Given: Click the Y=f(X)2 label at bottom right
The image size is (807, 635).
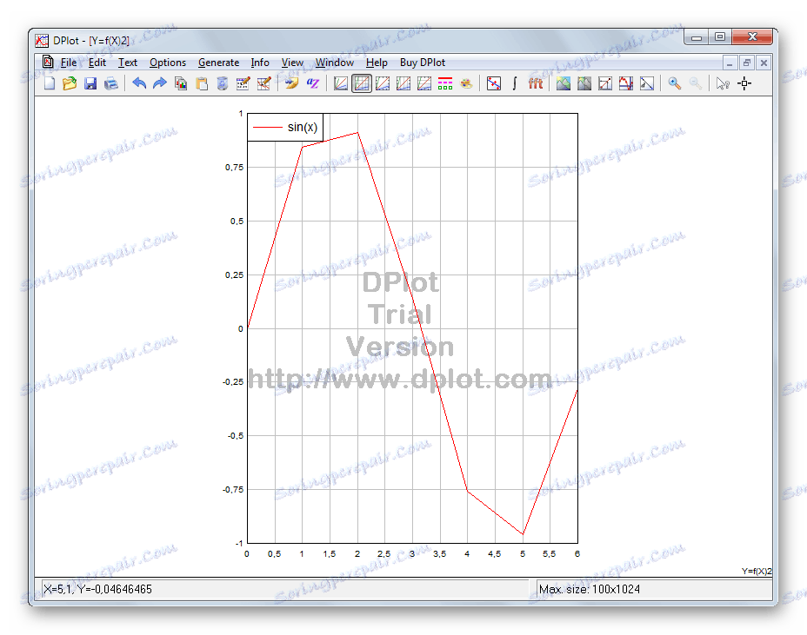Looking at the screenshot, I should [757, 571].
